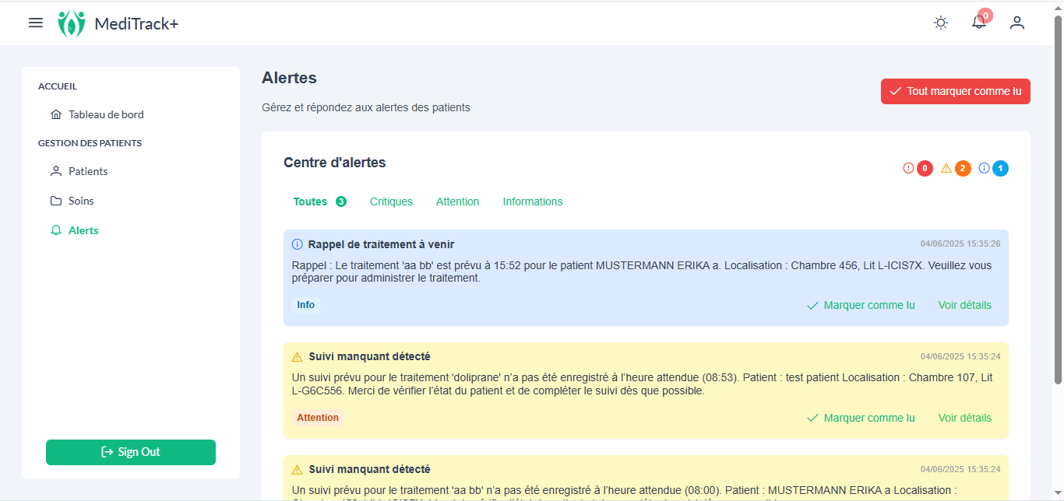Click the MediTrack+ logo icon
The width and height of the screenshot is (1064, 501).
(72, 23)
